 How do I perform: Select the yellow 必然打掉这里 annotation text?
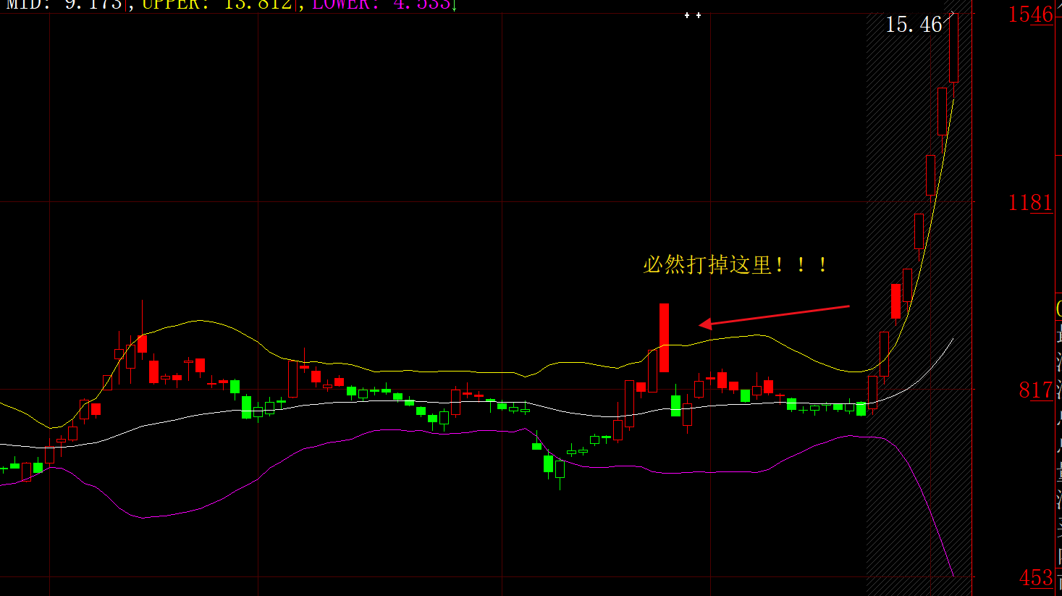(736, 264)
